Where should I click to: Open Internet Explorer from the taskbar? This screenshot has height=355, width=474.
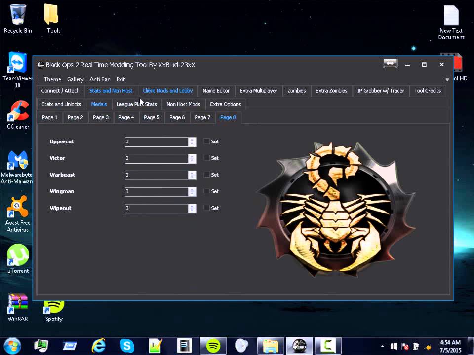point(98,346)
